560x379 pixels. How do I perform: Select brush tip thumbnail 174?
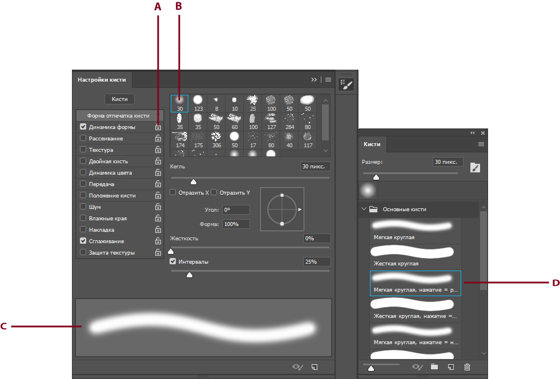[x=180, y=140]
